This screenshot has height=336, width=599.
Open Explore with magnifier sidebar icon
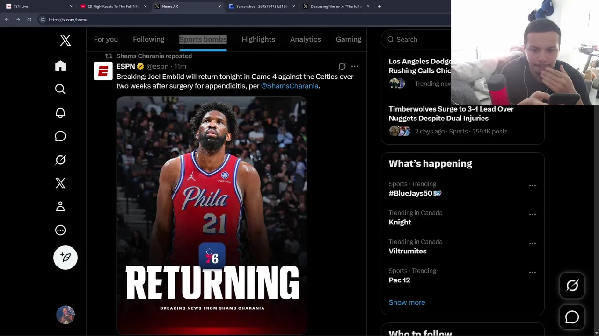(x=60, y=89)
